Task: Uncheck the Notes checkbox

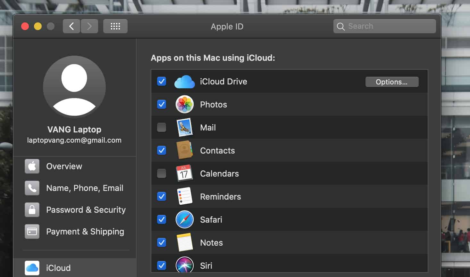Action: [x=162, y=242]
